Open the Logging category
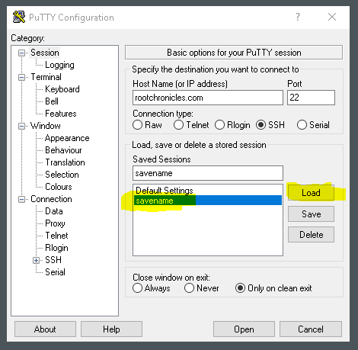Screen dimensions: 358x350 pos(59,65)
